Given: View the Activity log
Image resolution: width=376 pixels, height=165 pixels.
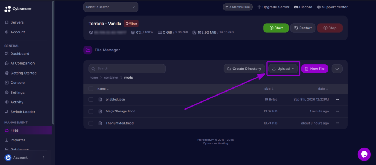Looking at the screenshot, I should 14,102.
